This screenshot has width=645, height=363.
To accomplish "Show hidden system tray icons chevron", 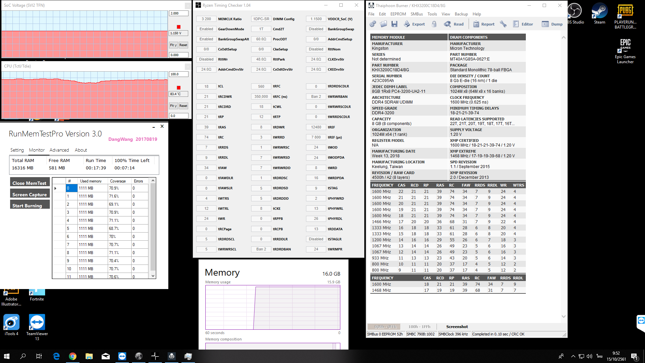I will [573, 356].
